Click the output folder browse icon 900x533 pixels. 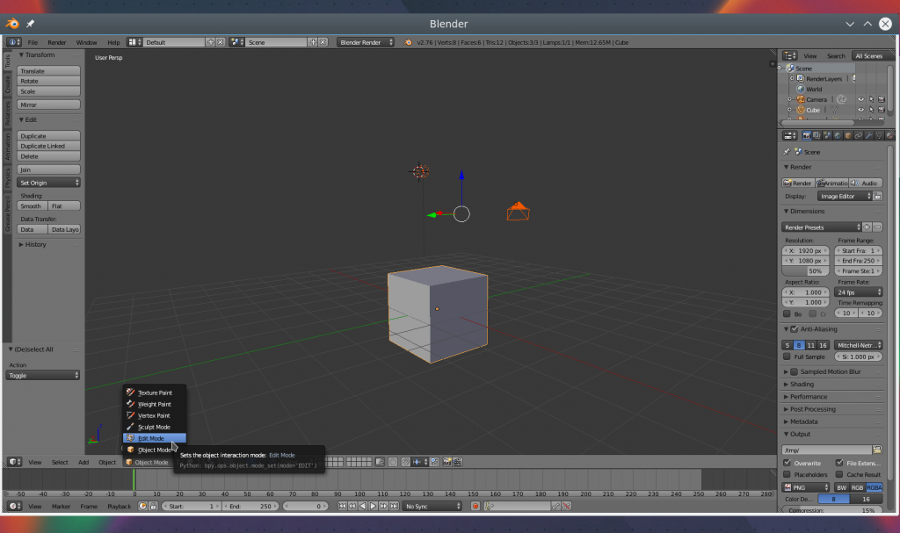point(877,450)
